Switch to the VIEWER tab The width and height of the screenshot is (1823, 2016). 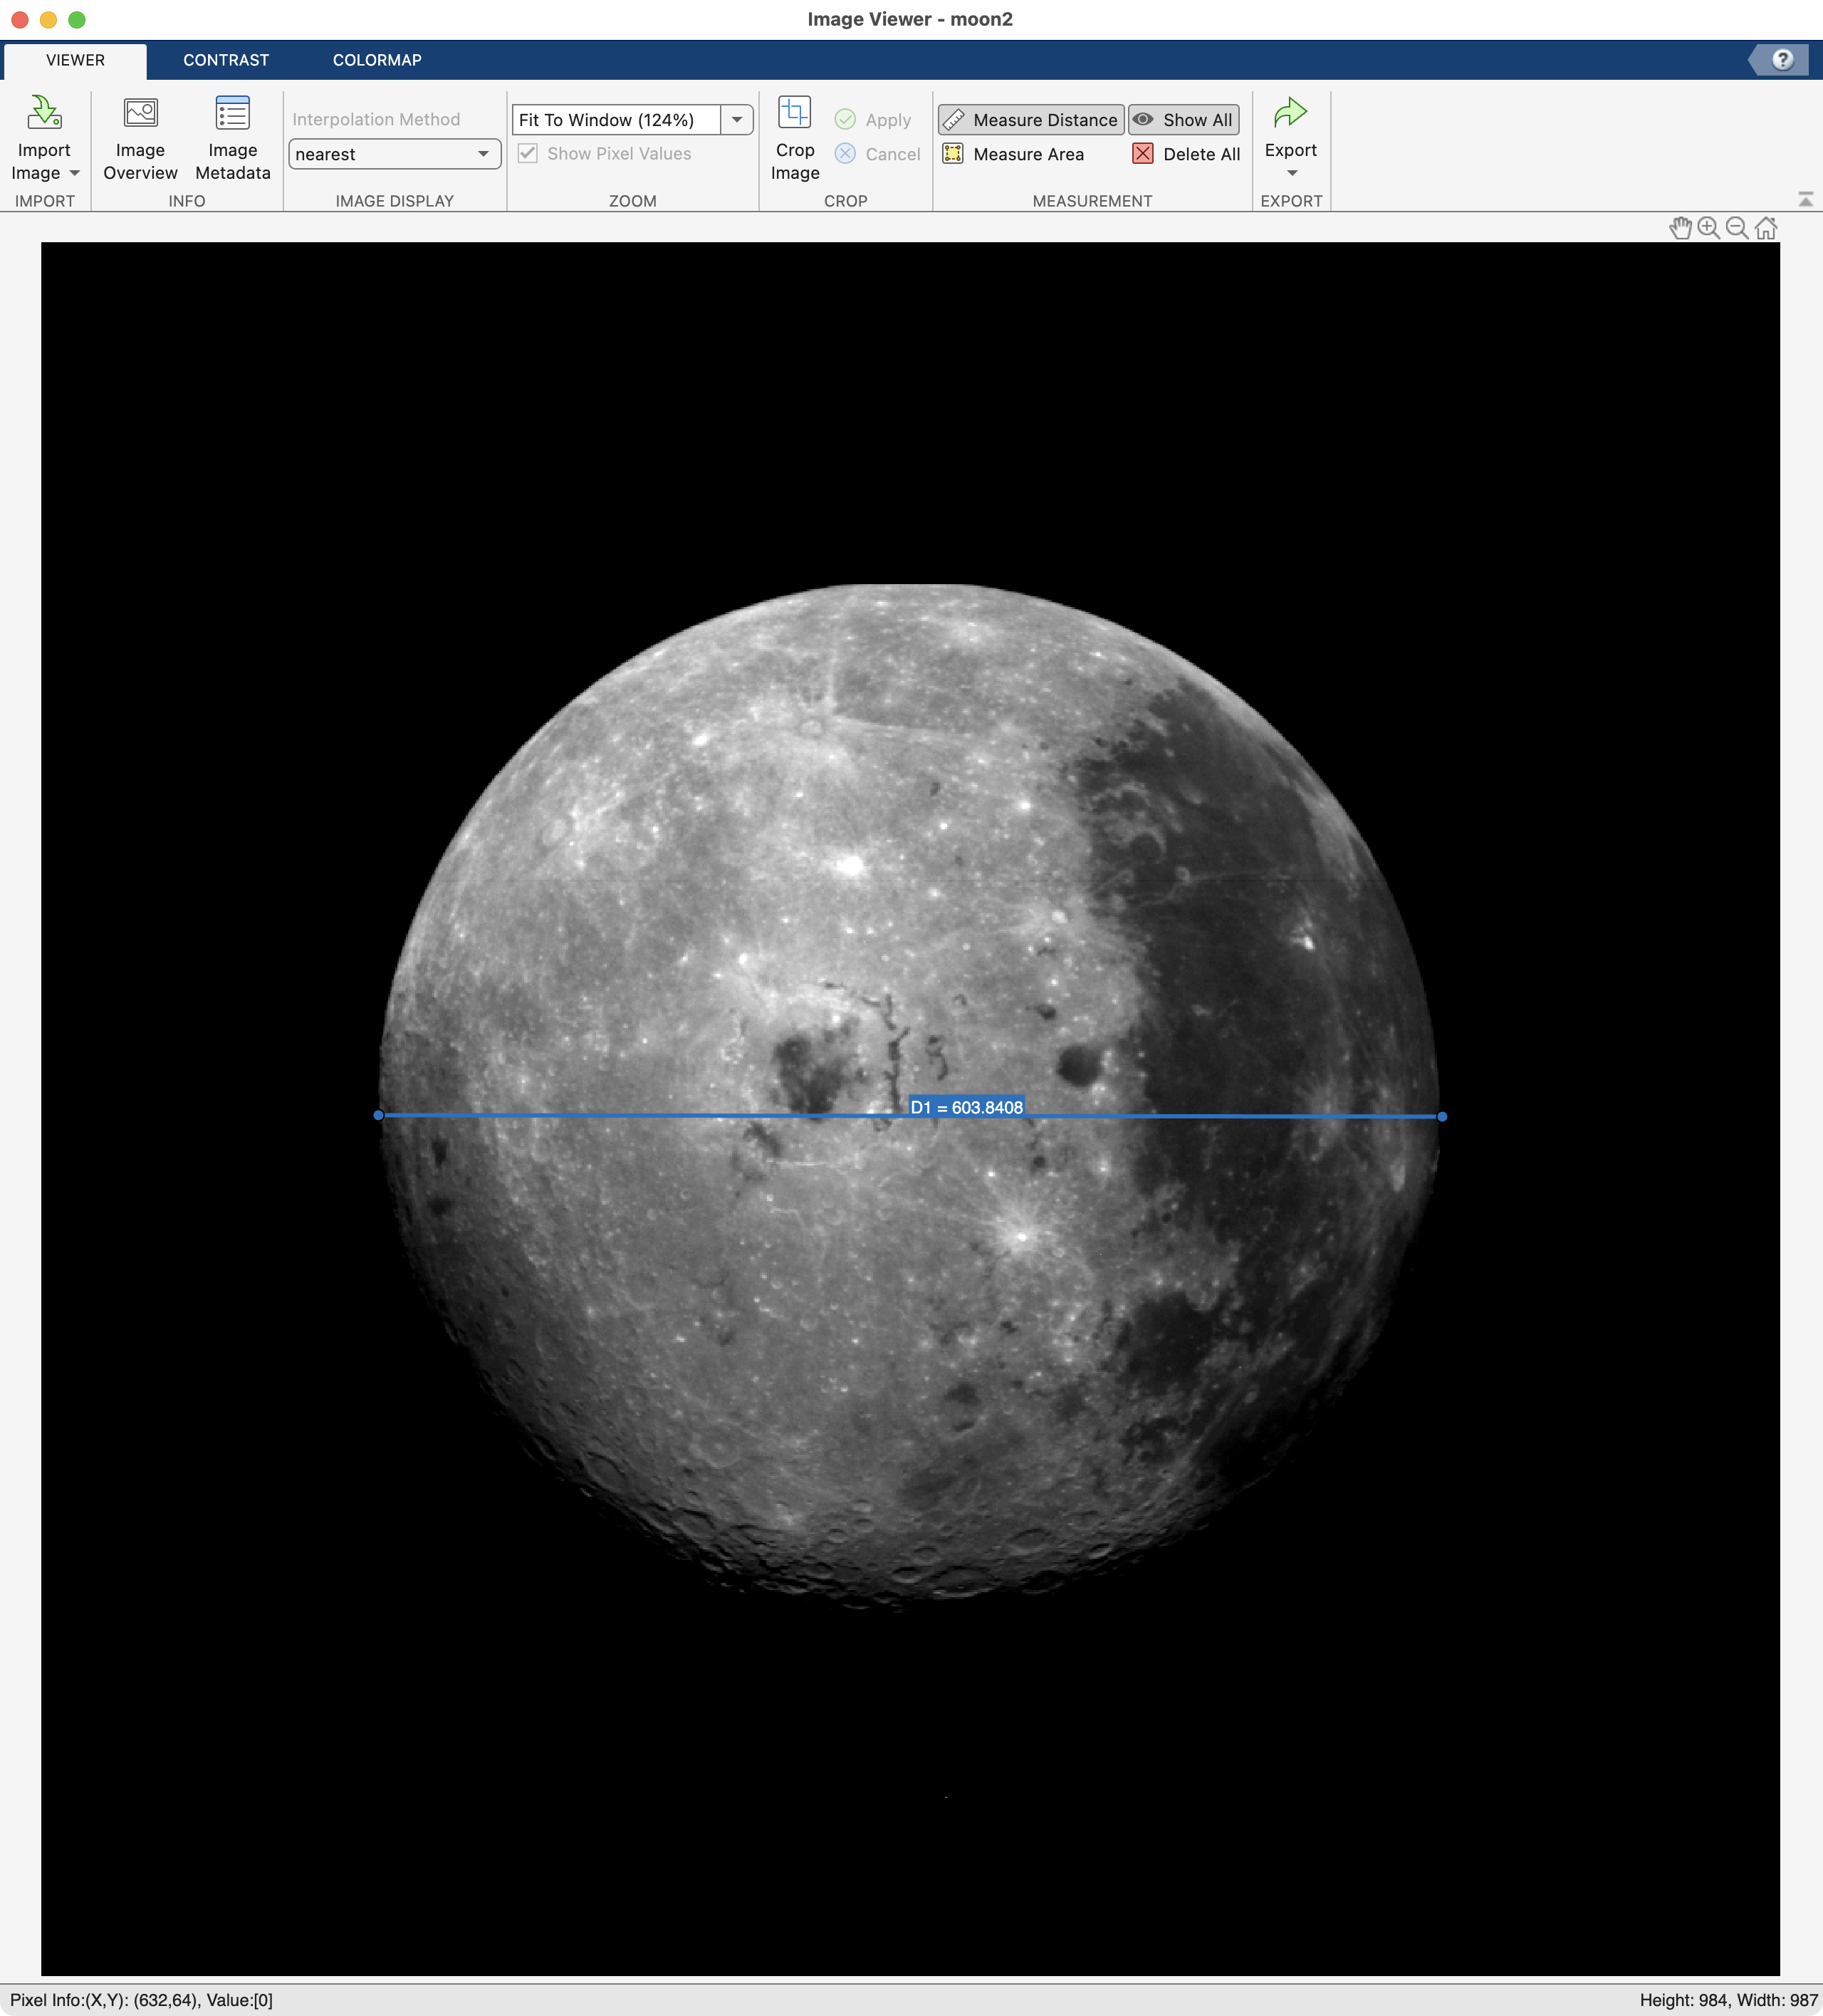pyautogui.click(x=75, y=60)
